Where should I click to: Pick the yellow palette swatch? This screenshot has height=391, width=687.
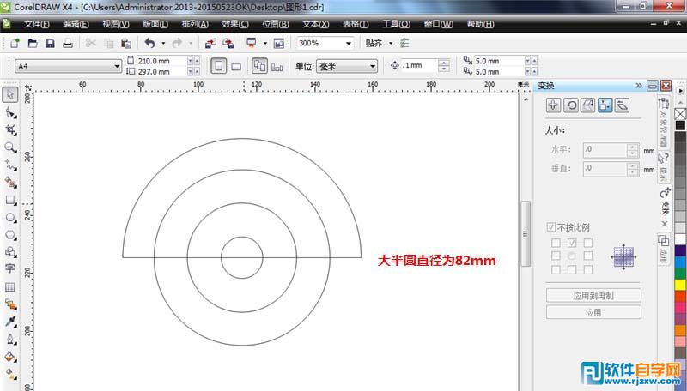pyautogui.click(x=680, y=285)
